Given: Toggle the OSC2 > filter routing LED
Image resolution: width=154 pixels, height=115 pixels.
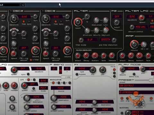Looking at the screenshot, I should (x=31, y=60).
